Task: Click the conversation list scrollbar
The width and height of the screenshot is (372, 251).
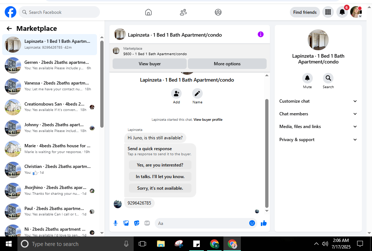Action: click(102, 84)
